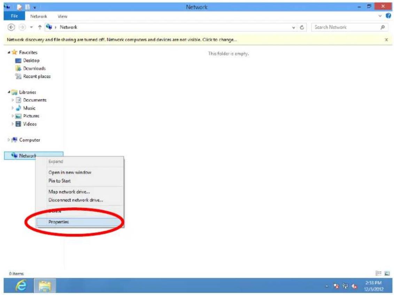Expand the ribbon with chevron
Viewport: 394px width, 295px height.
click(x=380, y=16)
